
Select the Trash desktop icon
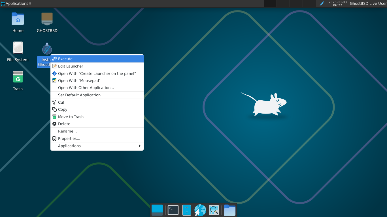coord(18,81)
